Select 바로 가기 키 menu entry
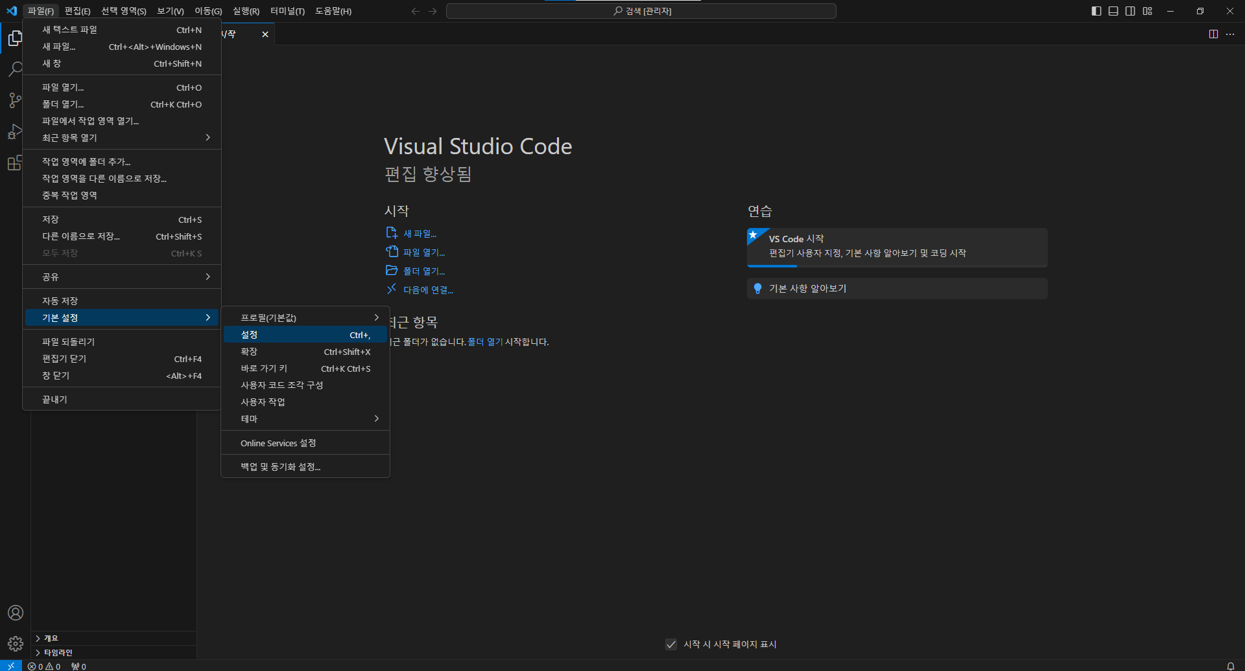 pyautogui.click(x=305, y=369)
